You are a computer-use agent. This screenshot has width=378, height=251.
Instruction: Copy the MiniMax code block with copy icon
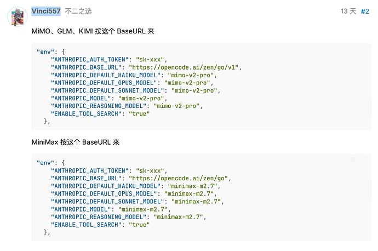coord(353,159)
